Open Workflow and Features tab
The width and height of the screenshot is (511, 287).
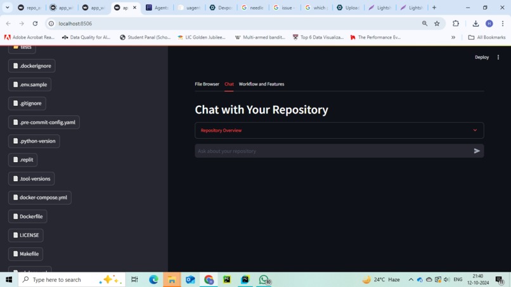click(261, 84)
